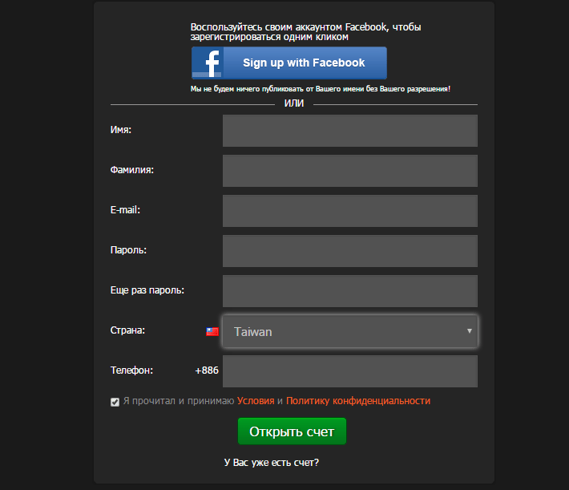Click the Пароль: label
The width and height of the screenshot is (569, 490).
click(128, 250)
